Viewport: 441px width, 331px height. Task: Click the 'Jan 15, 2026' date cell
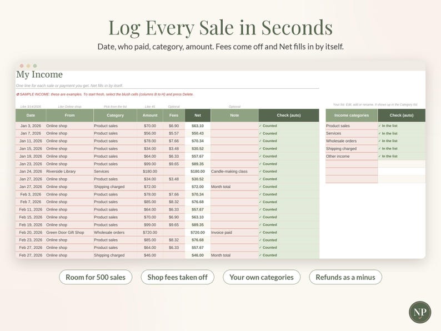[31, 148]
